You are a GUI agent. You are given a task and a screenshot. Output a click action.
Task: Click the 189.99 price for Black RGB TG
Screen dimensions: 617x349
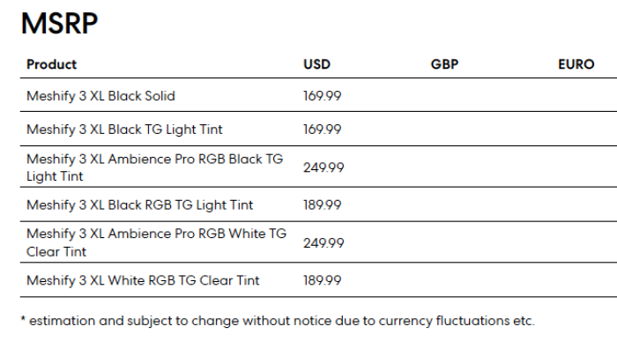[323, 205]
